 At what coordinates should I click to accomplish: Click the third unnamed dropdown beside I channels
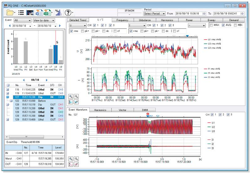(x=197, y=25)
